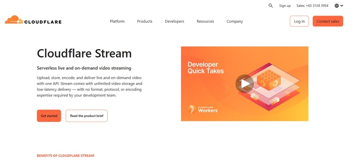Open Read the product brief
The width and height of the screenshot is (357, 161).
click(x=87, y=116)
